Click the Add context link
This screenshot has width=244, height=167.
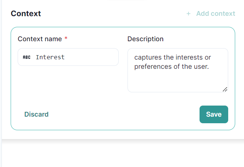[215, 14]
